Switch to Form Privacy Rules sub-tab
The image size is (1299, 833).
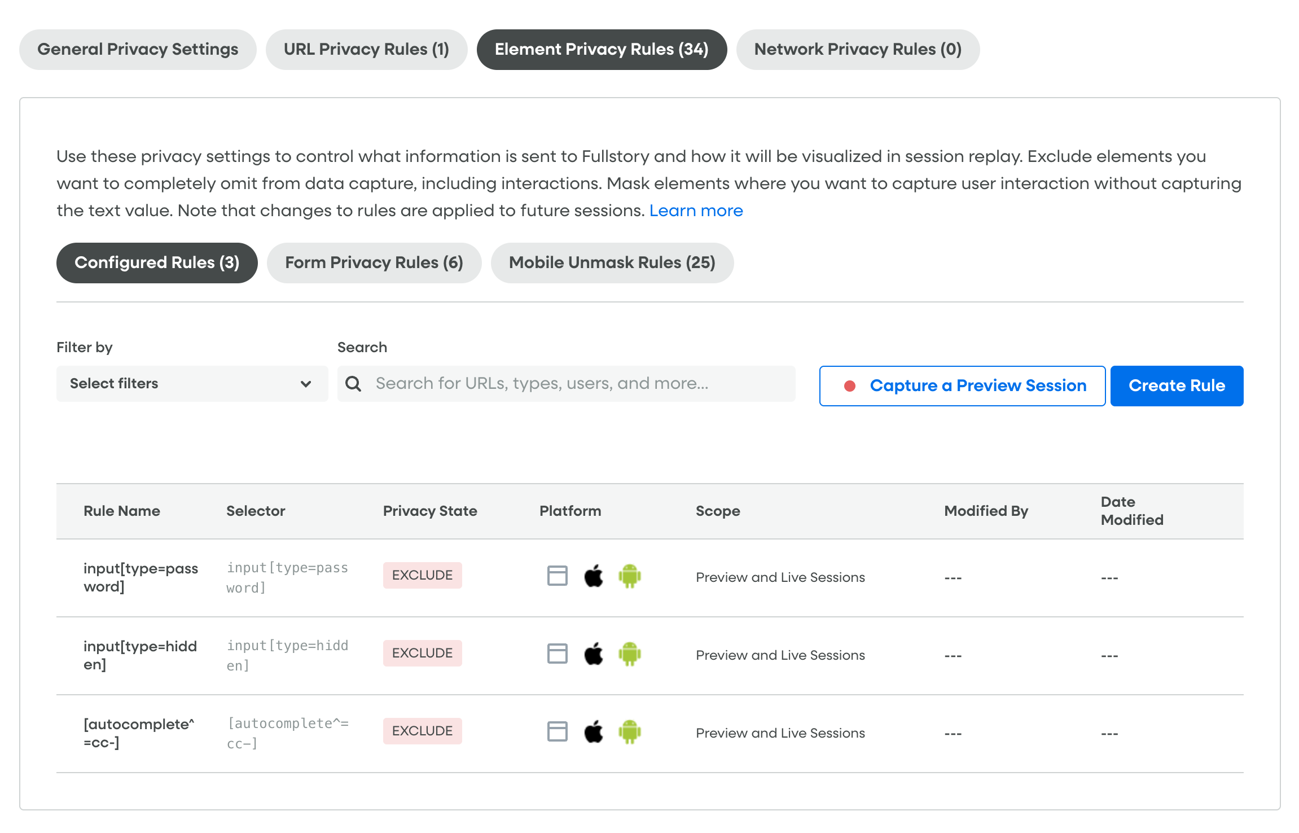click(374, 263)
